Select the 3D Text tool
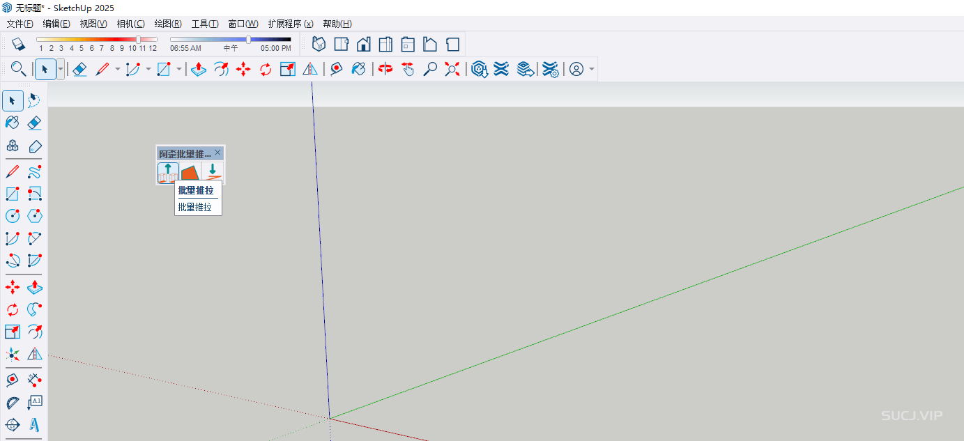This screenshot has height=441, width=964. coord(34,424)
